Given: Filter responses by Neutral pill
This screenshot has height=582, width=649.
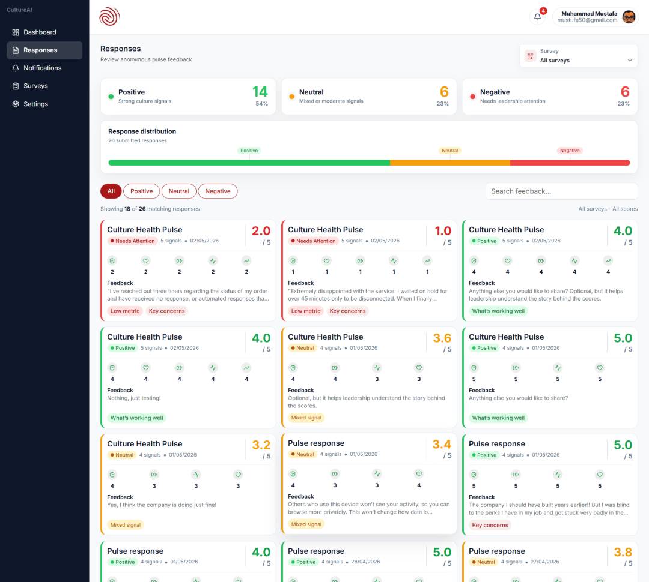Looking at the screenshot, I should [x=179, y=191].
